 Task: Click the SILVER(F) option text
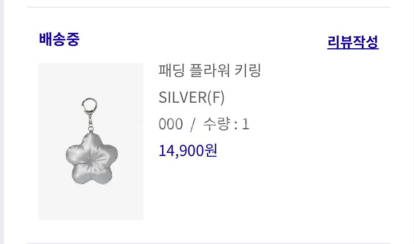pyautogui.click(x=192, y=97)
